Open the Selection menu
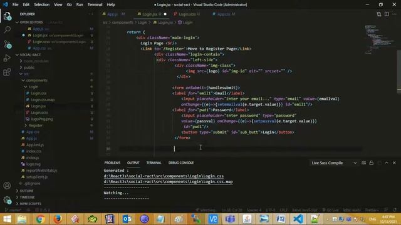The image size is (401, 225). coord(42,4)
